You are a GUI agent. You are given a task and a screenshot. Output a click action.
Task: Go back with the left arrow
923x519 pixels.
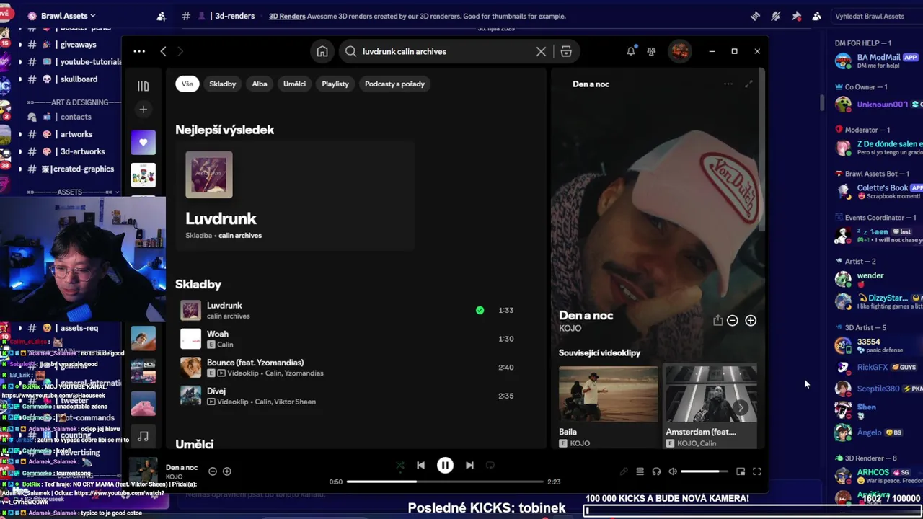coord(164,51)
